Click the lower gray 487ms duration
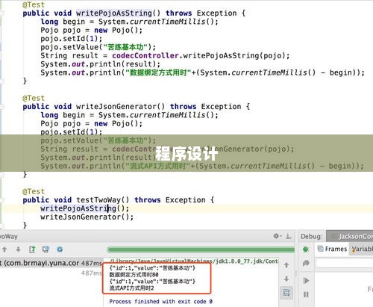Viewport: 373px width, 307px height. click(x=91, y=273)
